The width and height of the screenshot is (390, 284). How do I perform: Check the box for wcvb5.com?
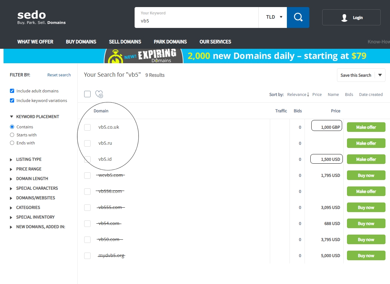87,176
